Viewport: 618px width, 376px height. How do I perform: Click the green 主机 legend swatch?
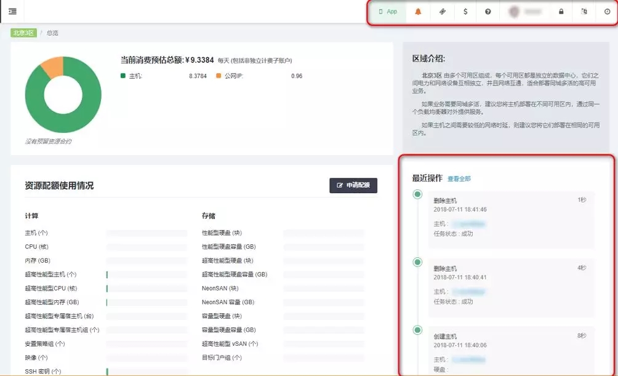click(123, 76)
